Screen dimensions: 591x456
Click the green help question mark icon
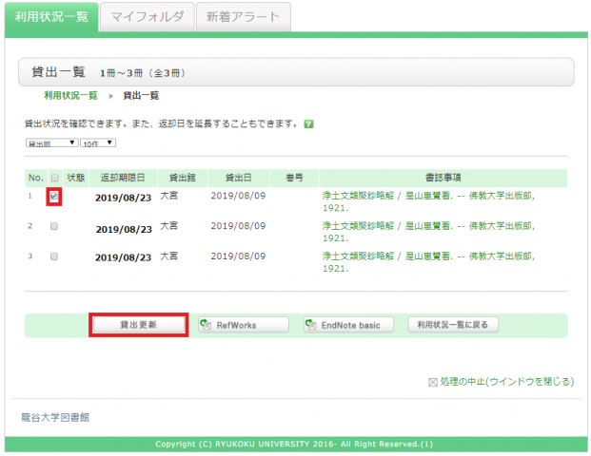click(309, 124)
